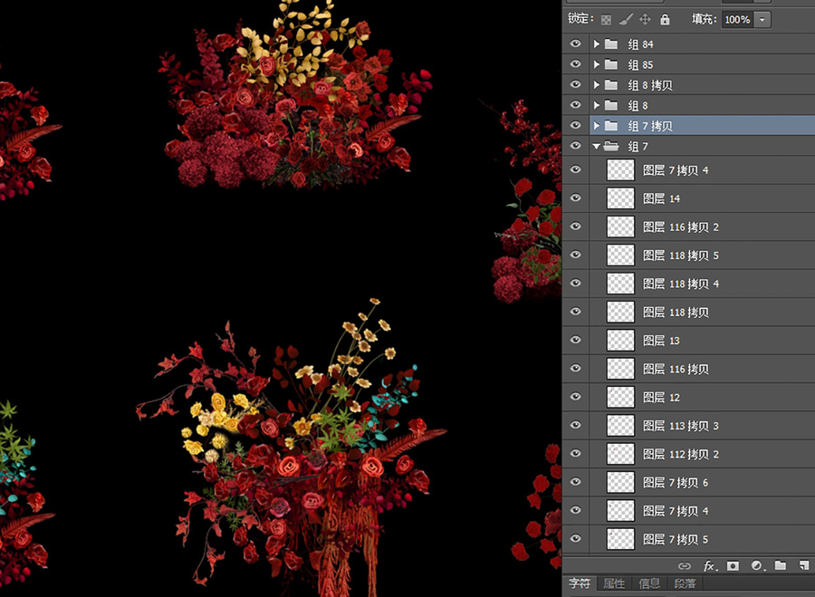
Task: Open the 信息 tab
Action: click(649, 583)
